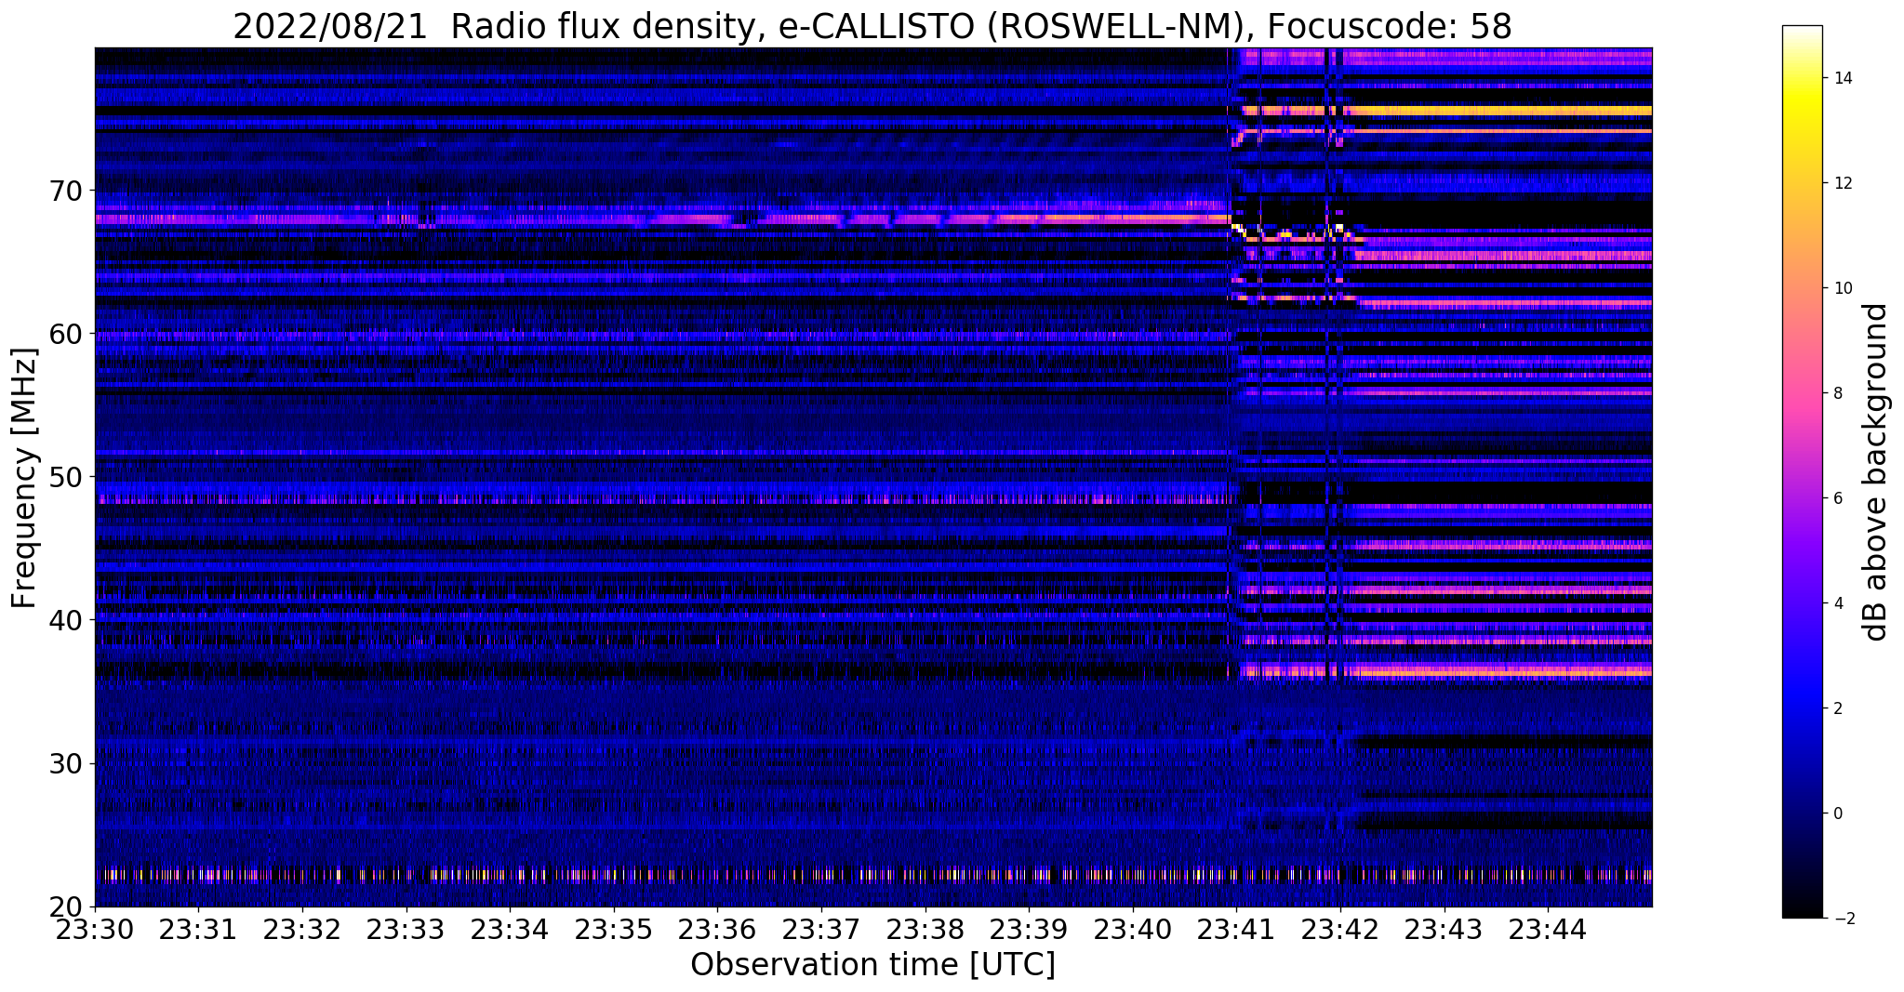Click the 23:34 time tick label

tap(510, 930)
